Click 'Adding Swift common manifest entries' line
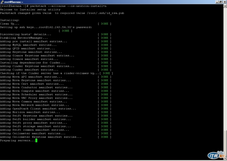 point(34,130)
